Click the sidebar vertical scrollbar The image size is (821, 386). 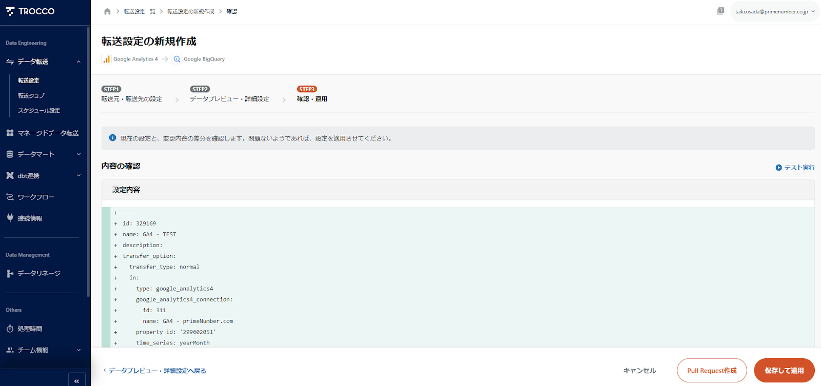pos(88,161)
